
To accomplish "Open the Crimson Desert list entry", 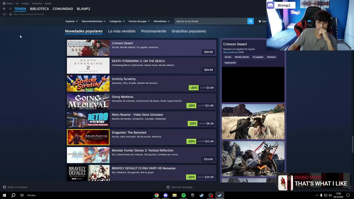I will pyautogui.click(x=142, y=48).
